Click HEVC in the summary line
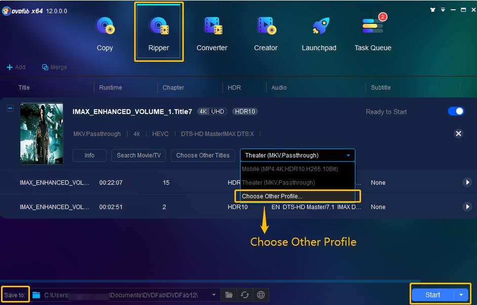This screenshot has width=477, height=305. (161, 134)
